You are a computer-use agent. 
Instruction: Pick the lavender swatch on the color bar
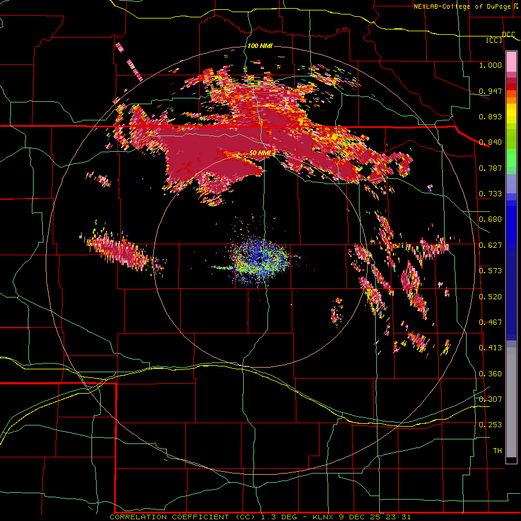click(511, 184)
